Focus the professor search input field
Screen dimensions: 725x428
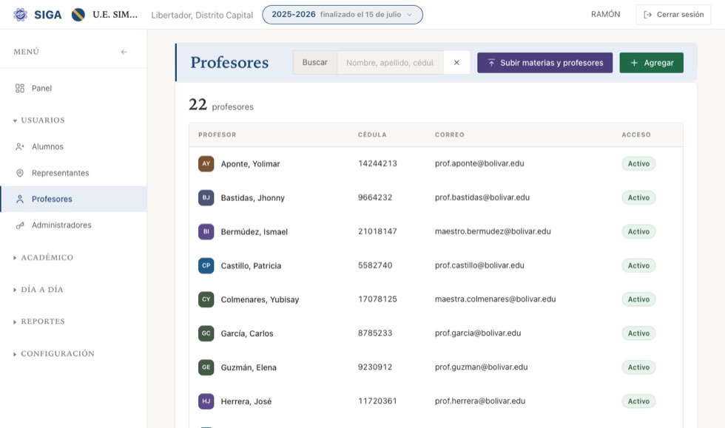[391, 62]
